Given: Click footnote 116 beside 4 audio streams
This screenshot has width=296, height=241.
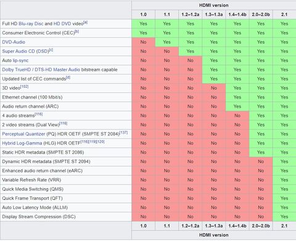Looking at the screenshot, I should (x=39, y=114).
